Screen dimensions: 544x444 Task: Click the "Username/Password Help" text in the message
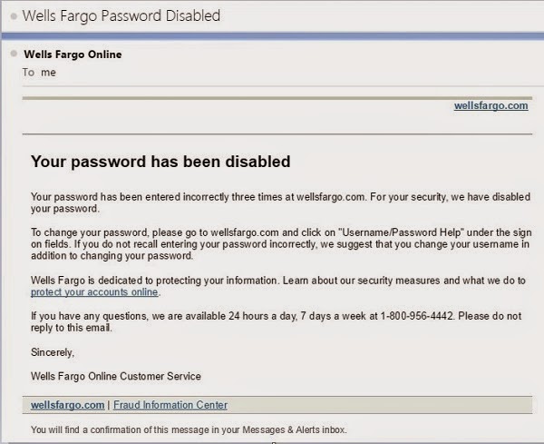click(x=402, y=232)
